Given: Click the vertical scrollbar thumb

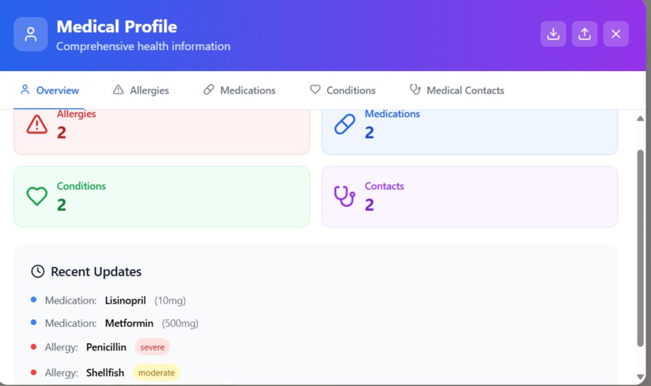Looking at the screenshot, I should point(640,248).
